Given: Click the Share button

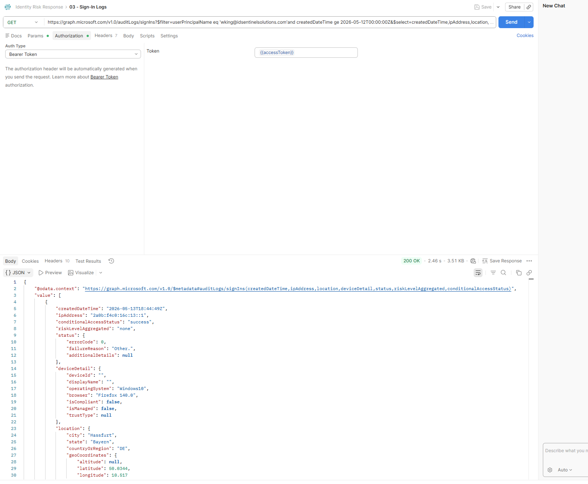Looking at the screenshot, I should tap(514, 7).
